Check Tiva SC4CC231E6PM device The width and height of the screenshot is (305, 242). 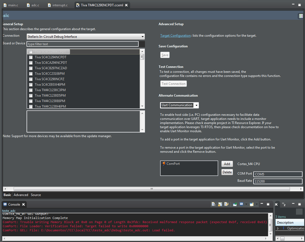31,74
